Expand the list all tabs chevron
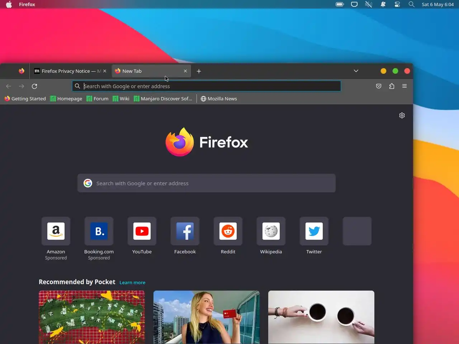Image resolution: width=459 pixels, height=344 pixels. tap(356, 71)
